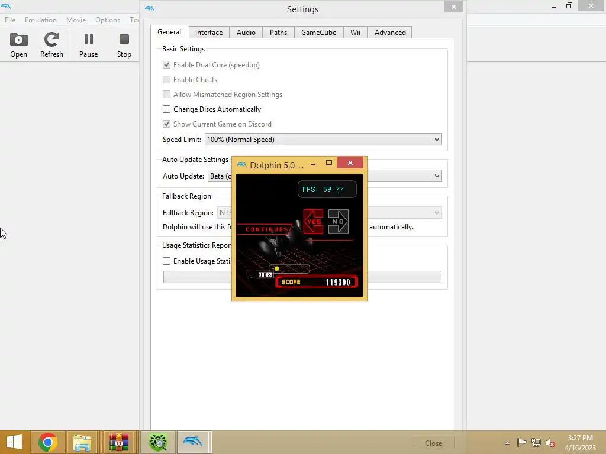The image size is (606, 454).
Task: Switch to the GameCube tab
Action: (318, 33)
